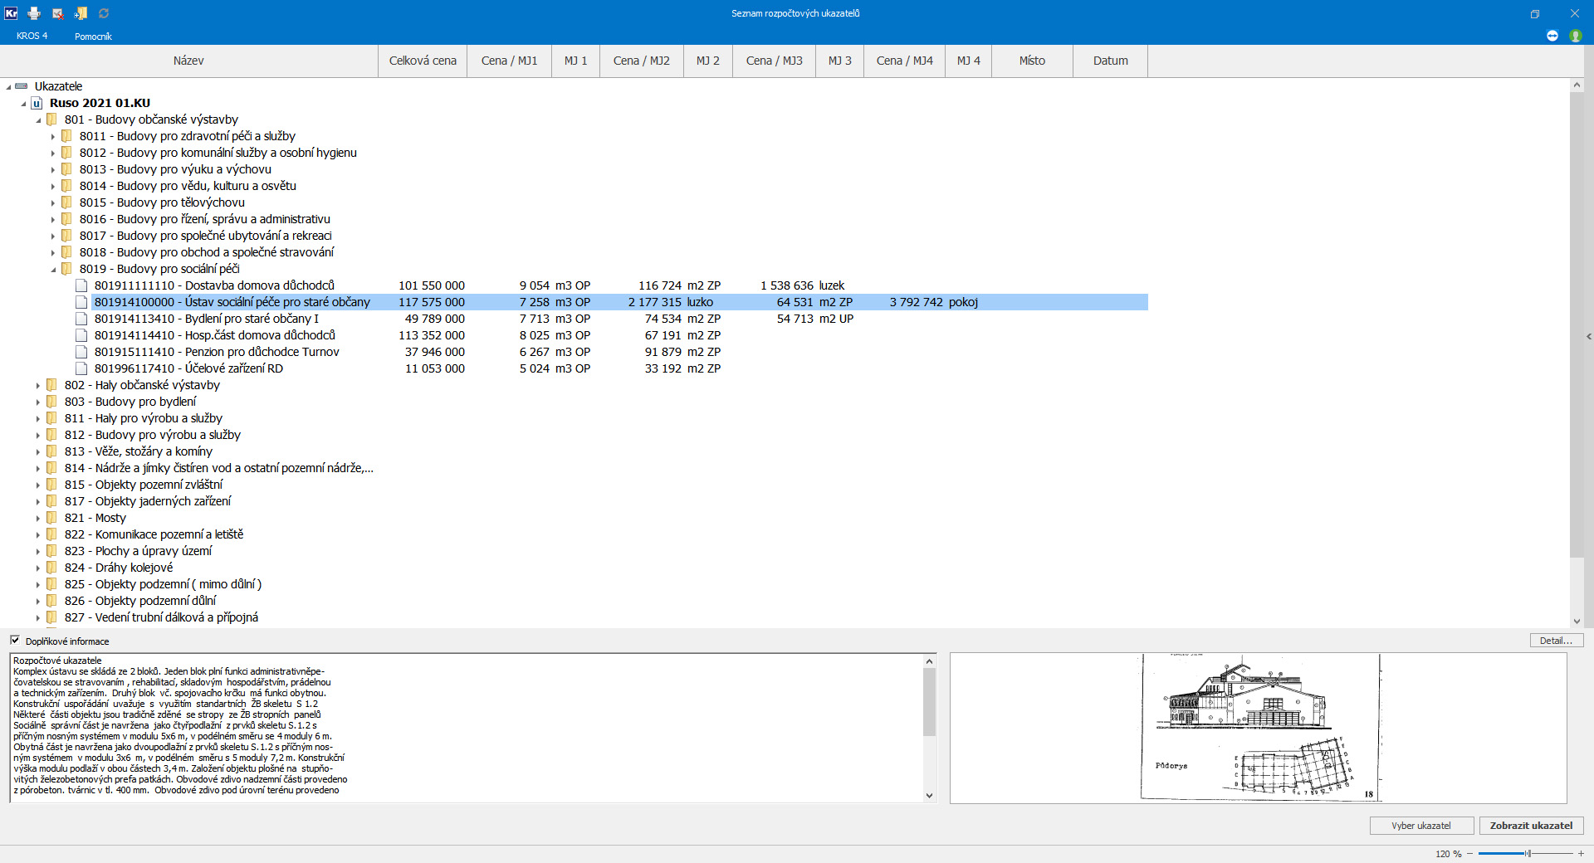Click the building drawing preview thumbnail
The width and height of the screenshot is (1594, 863).
point(1259,728)
